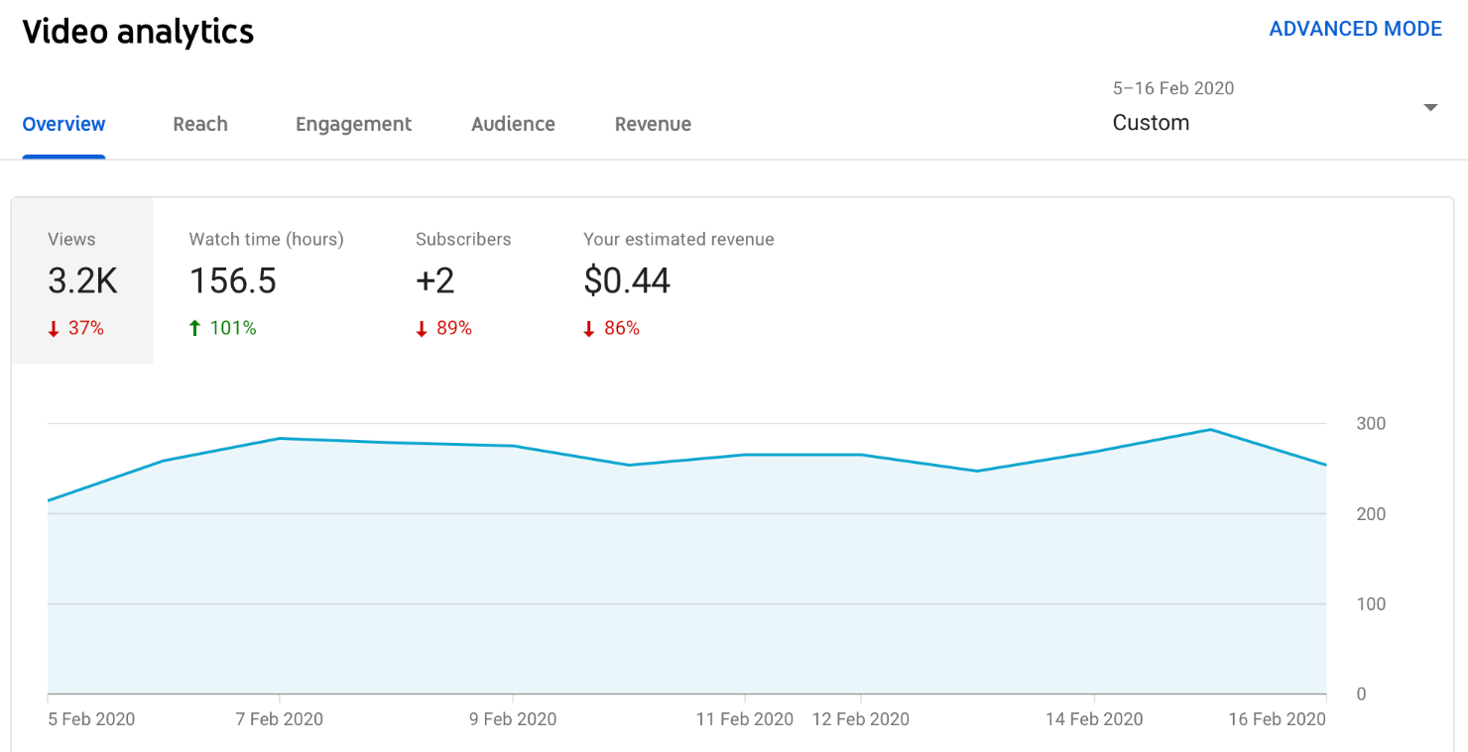
Task: Click the red down arrow under Subscribers
Action: click(422, 329)
